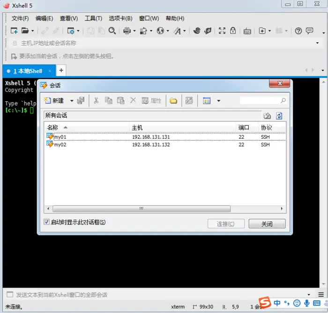Open the Help question mark icon
328x313 pixels.
[298, 31]
